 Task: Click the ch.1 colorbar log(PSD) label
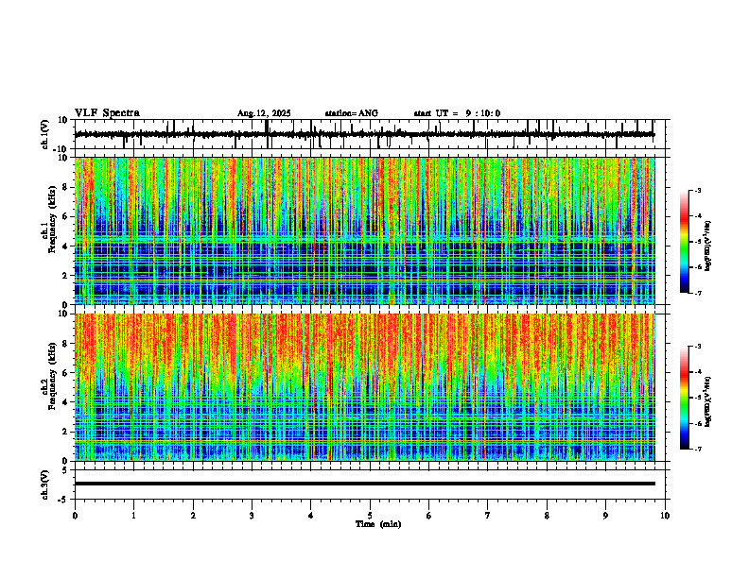(708, 246)
